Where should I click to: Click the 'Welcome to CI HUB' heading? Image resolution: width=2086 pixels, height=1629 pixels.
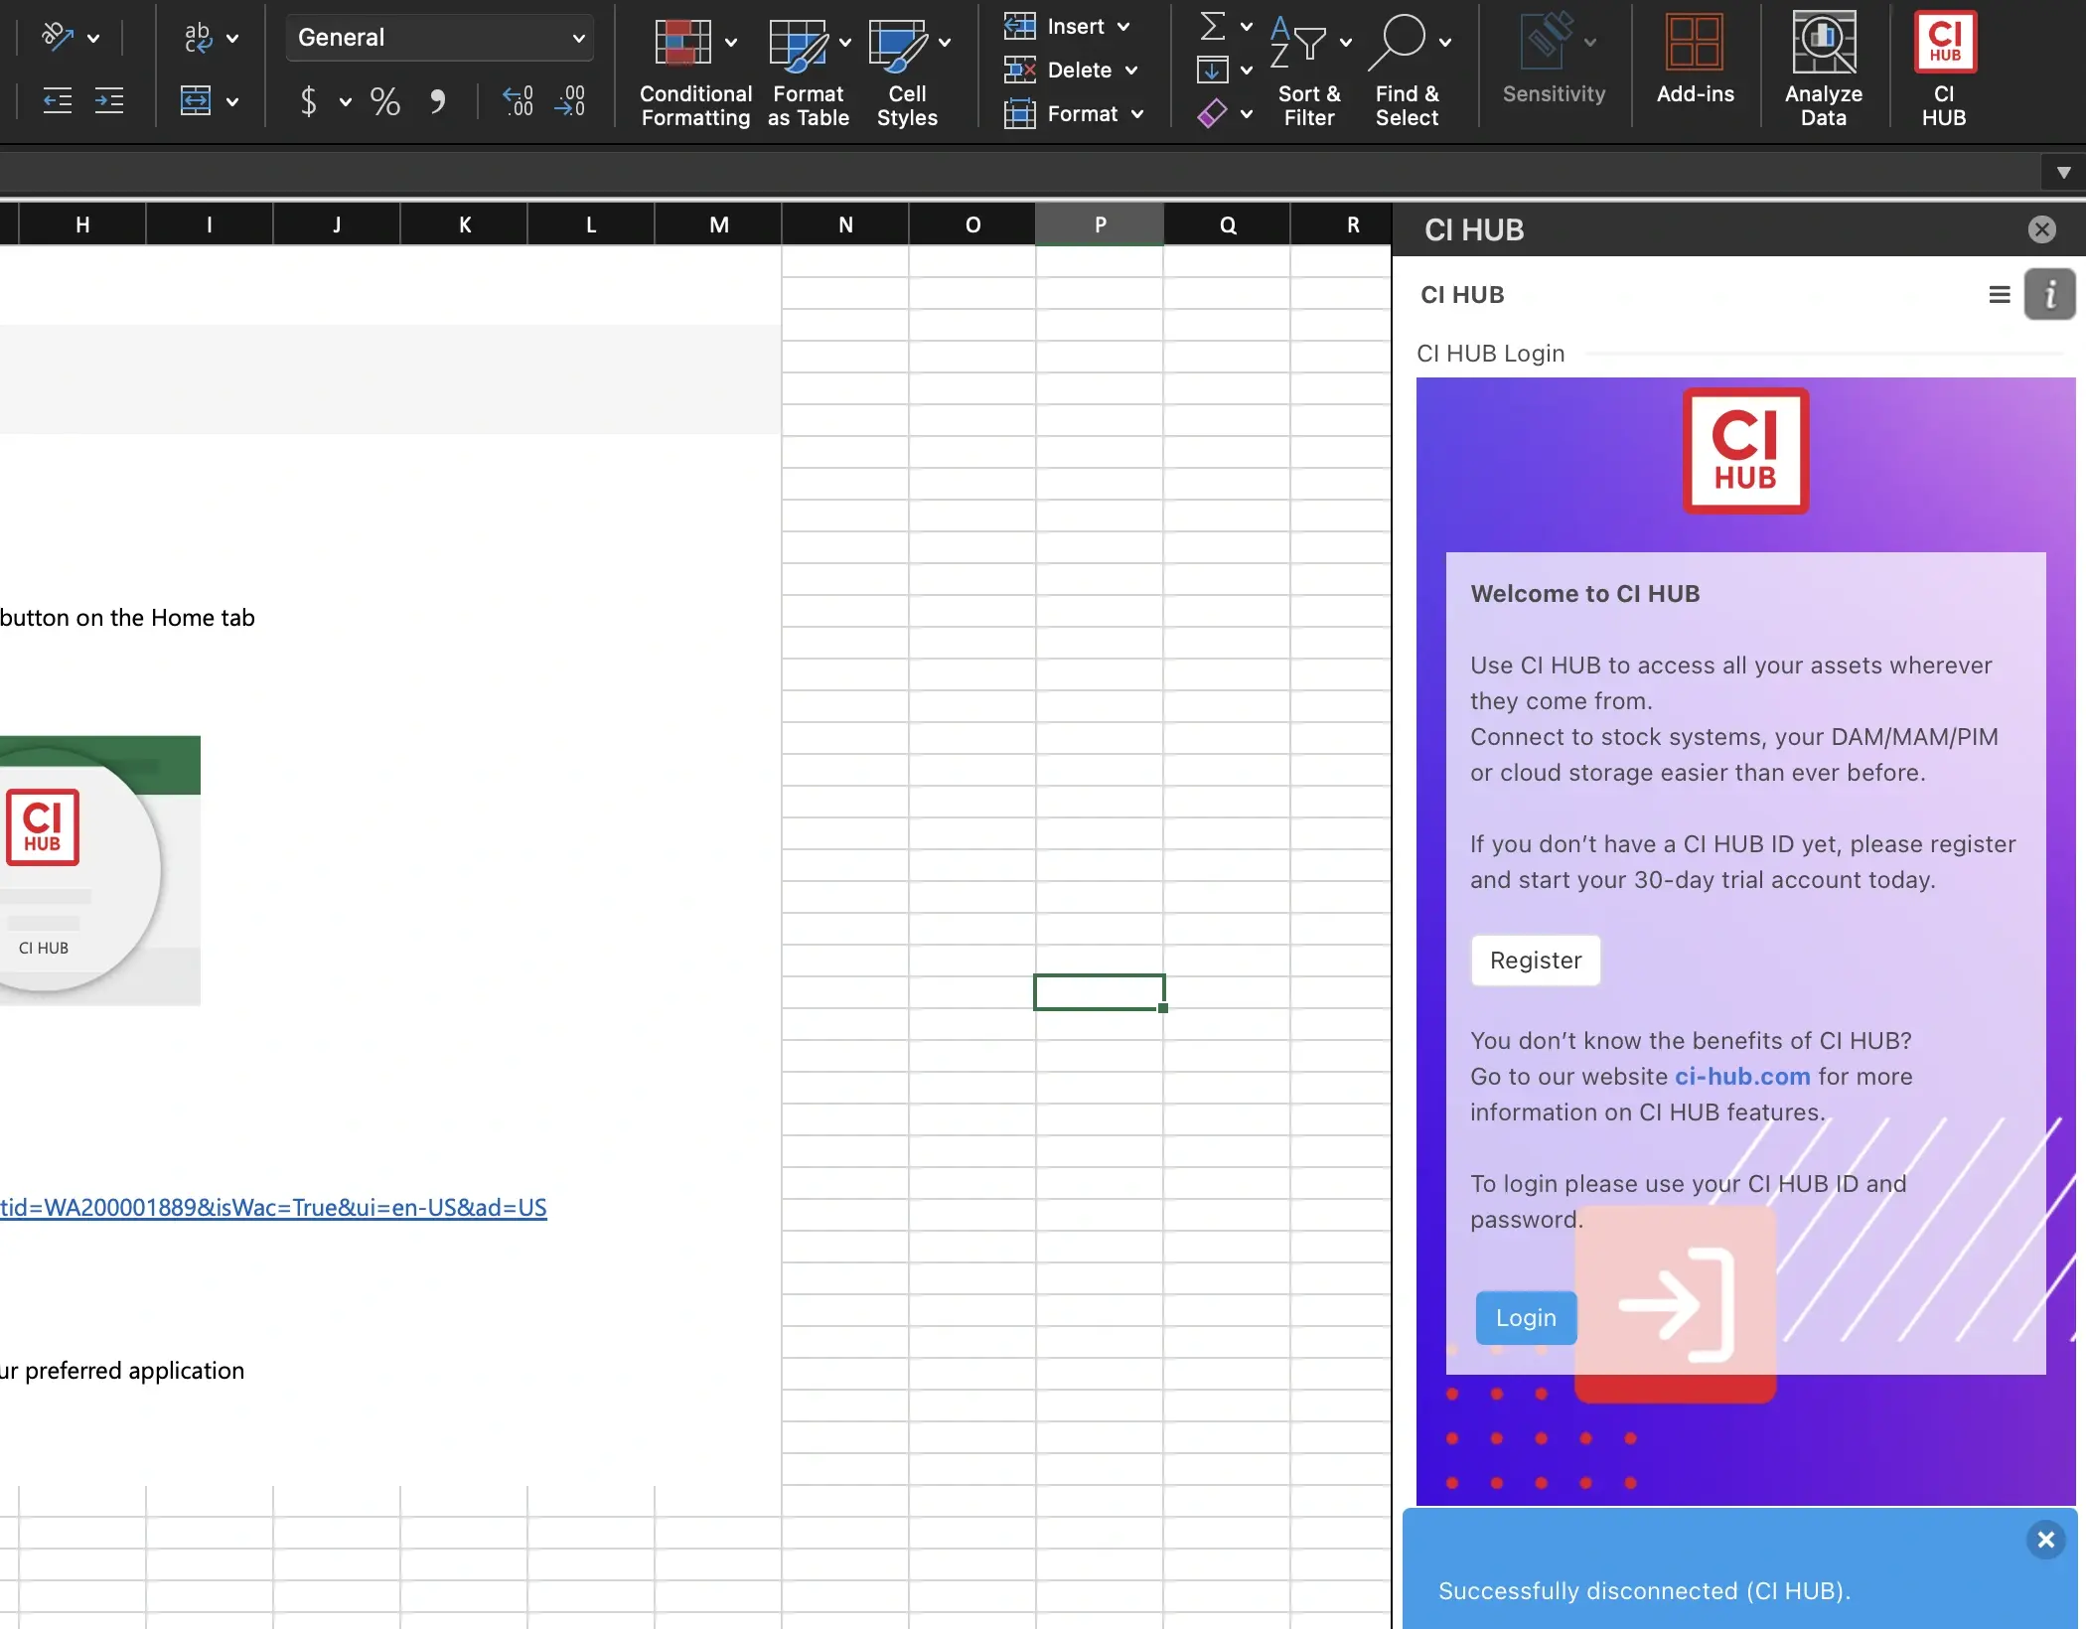coord(1584,594)
